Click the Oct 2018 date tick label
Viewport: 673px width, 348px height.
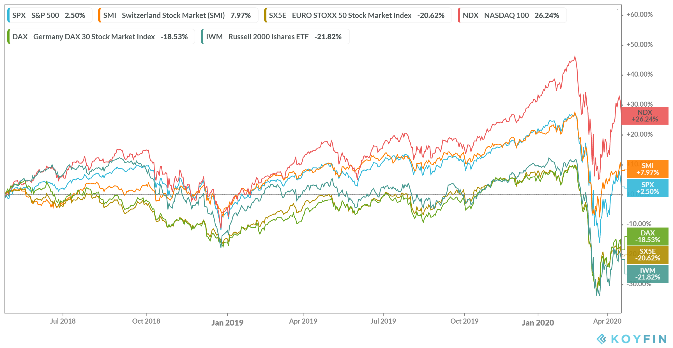(x=146, y=321)
